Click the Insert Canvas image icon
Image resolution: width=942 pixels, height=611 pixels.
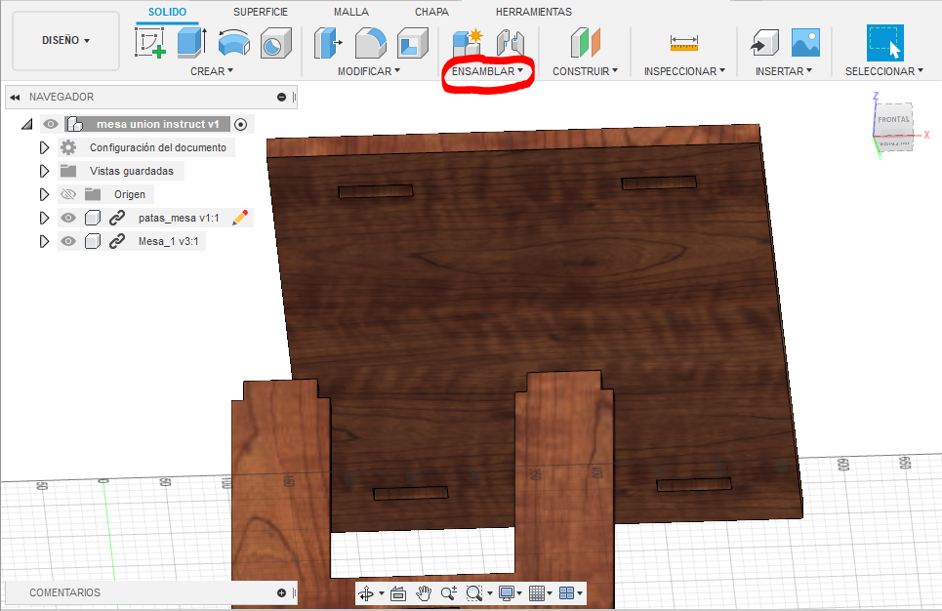[x=805, y=43]
